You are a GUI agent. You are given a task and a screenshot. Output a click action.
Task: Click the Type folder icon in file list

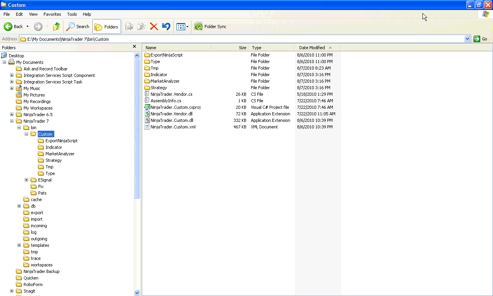[147, 62]
